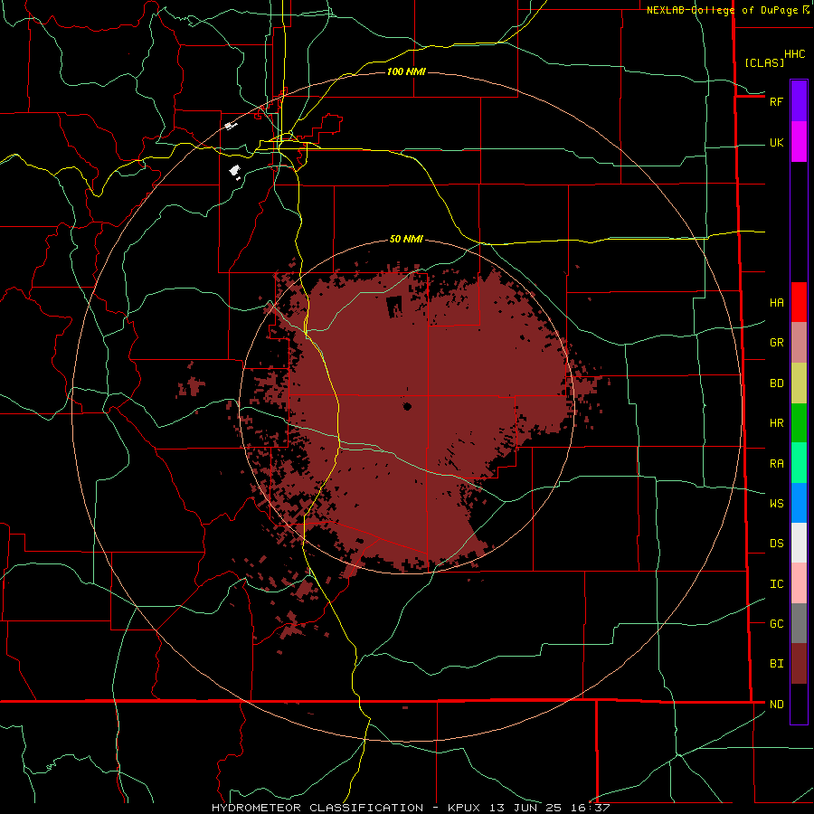Screen dimensions: 814x814
Task: Click the HA red legend swatch
Action: (x=799, y=302)
